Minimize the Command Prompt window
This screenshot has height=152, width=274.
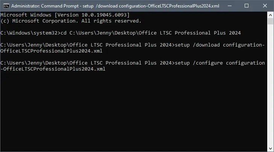click(x=230, y=6)
